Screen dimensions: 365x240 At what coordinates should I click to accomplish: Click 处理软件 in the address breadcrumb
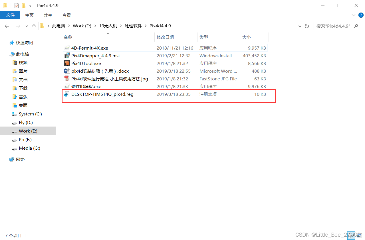(x=133, y=26)
